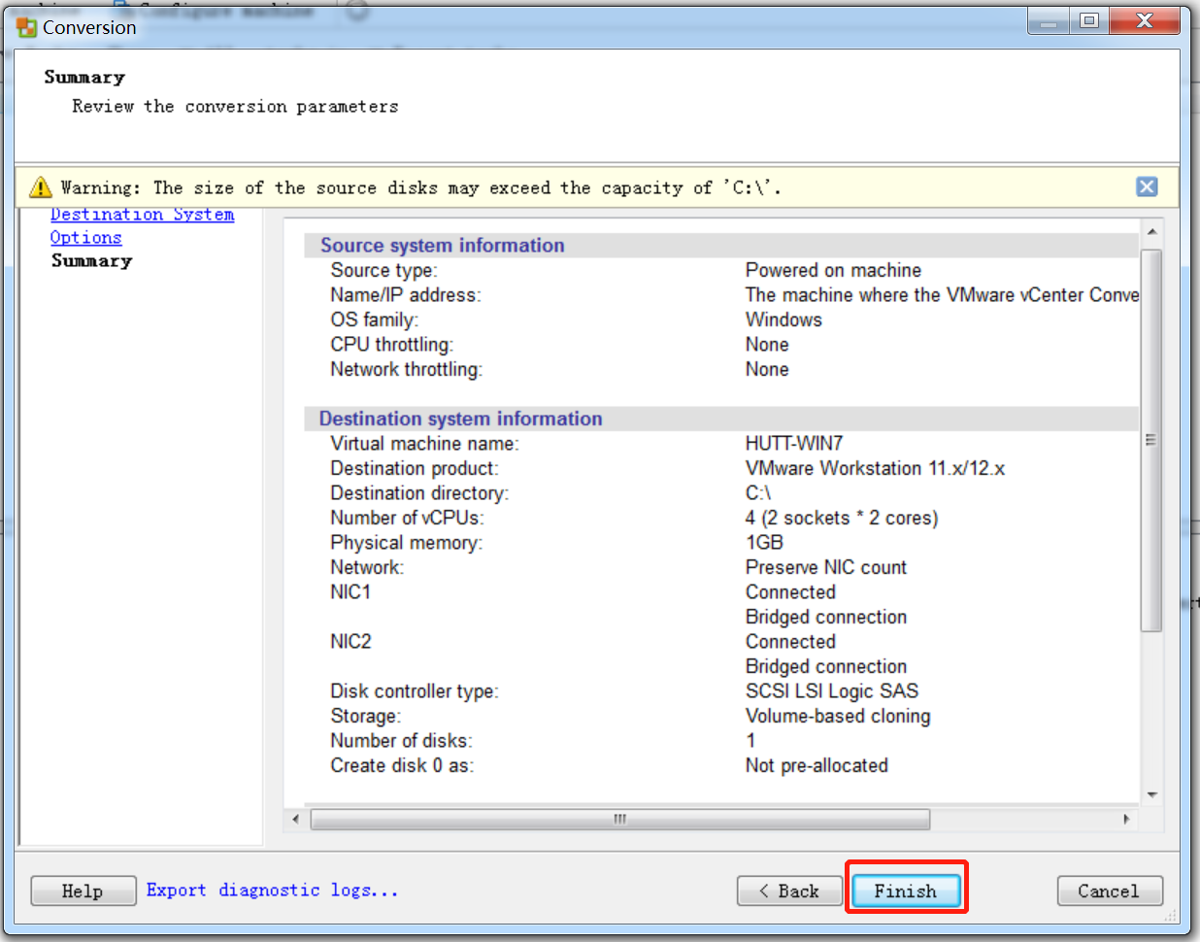
Task: Cancel the conversion wizard
Action: (1110, 891)
